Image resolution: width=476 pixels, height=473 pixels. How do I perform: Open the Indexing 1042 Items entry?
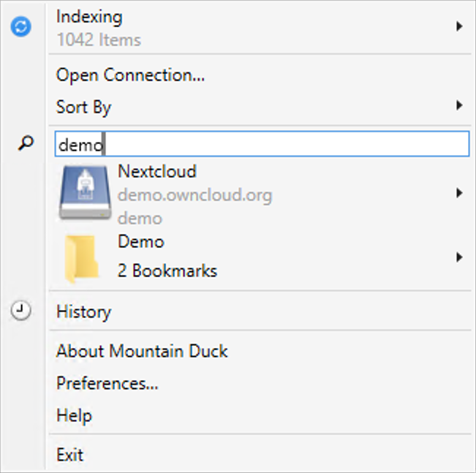[260, 27]
